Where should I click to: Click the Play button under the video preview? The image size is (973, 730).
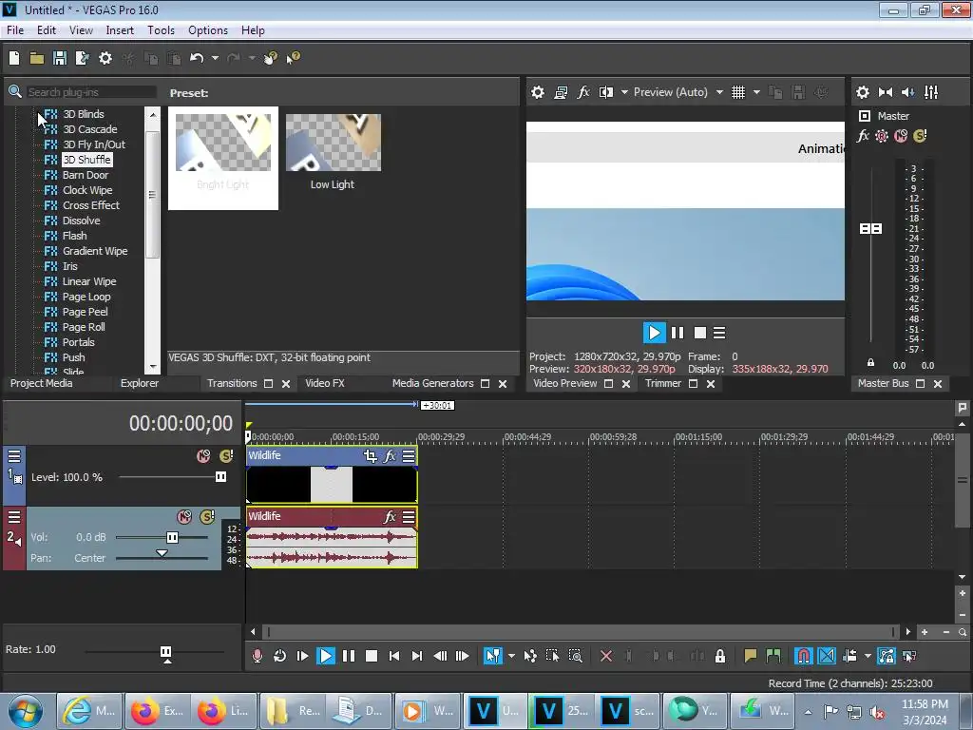tap(654, 334)
